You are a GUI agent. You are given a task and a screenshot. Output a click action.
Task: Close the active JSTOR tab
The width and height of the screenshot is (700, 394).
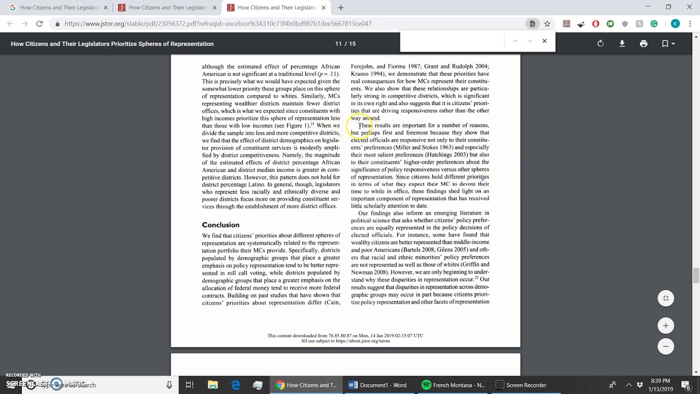pos(324,8)
